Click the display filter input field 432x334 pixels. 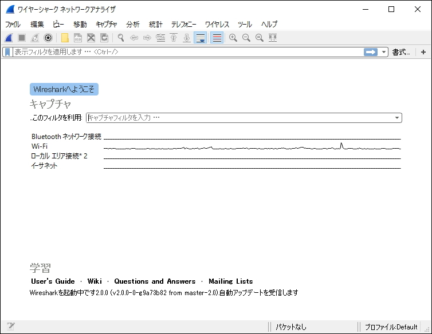(188, 52)
